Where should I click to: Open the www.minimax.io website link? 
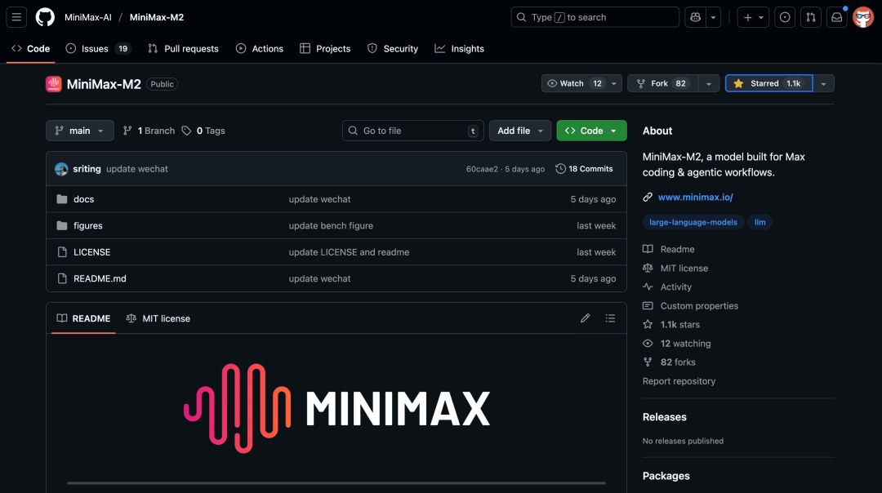point(695,197)
